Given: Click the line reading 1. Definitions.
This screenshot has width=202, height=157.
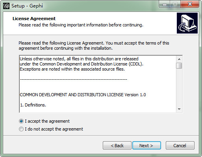Looking at the screenshot, I should [33, 105].
